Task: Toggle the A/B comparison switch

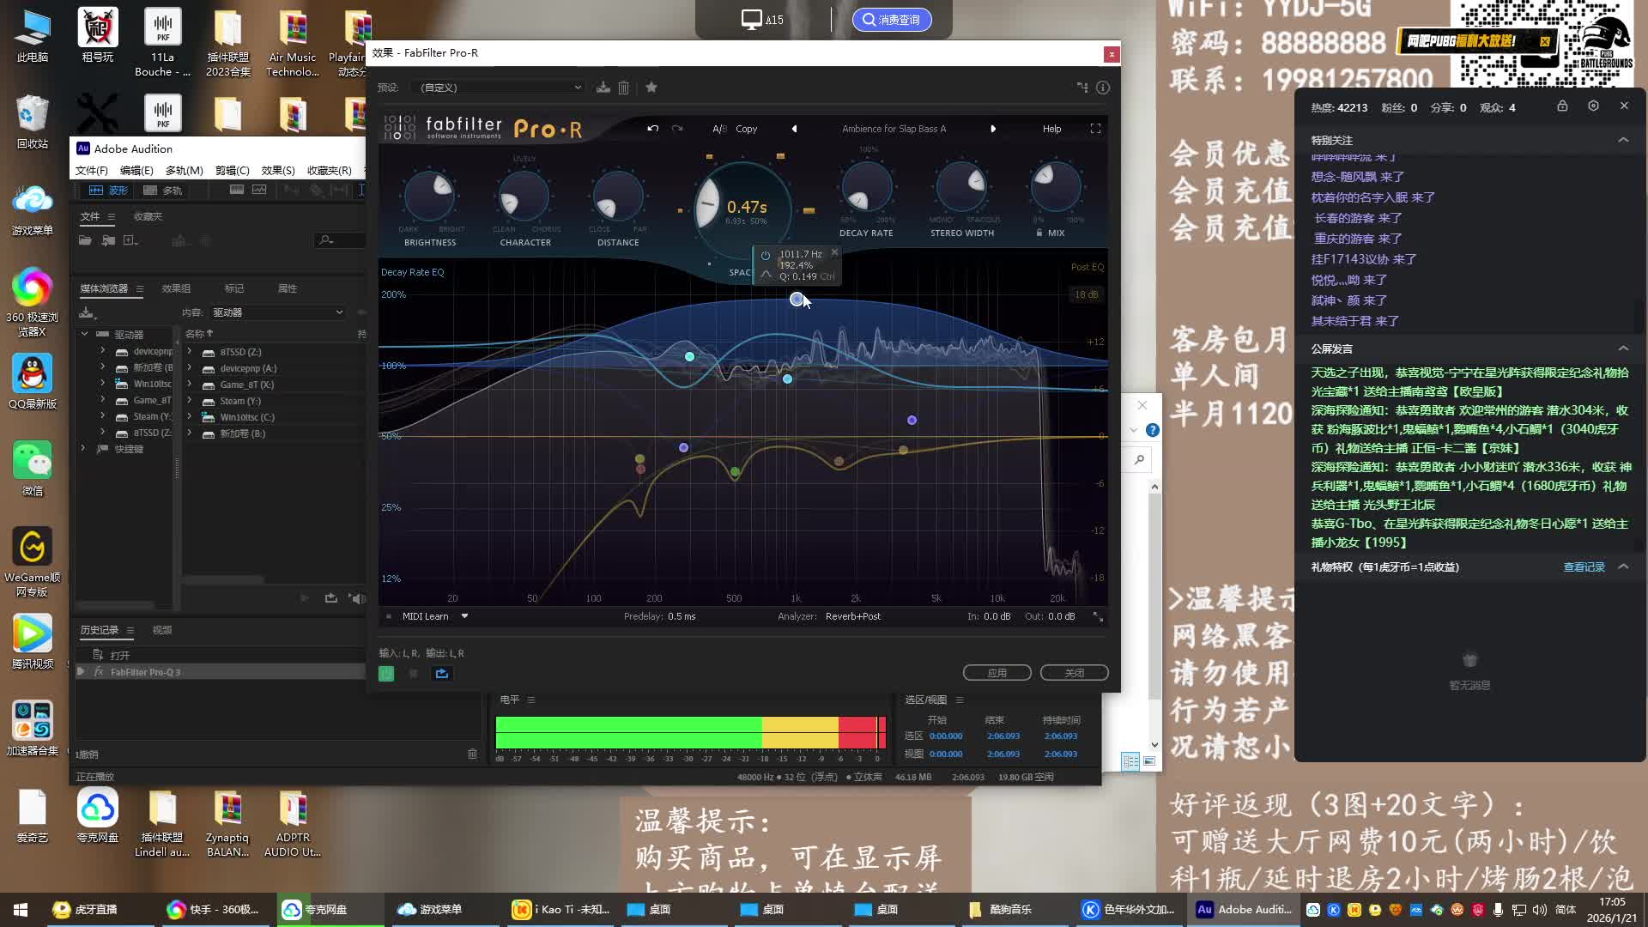Action: pos(719,129)
